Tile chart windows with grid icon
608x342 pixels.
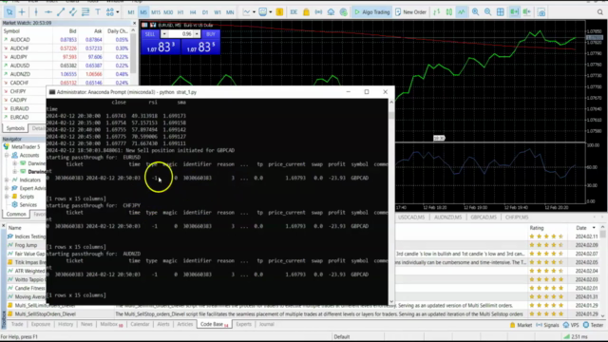click(x=501, y=12)
